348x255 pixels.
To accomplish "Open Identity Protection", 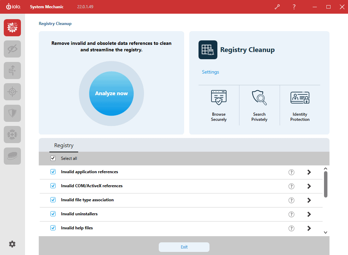I will pyautogui.click(x=300, y=97).
